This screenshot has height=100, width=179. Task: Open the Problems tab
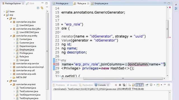pyautogui.click(x=59, y=85)
